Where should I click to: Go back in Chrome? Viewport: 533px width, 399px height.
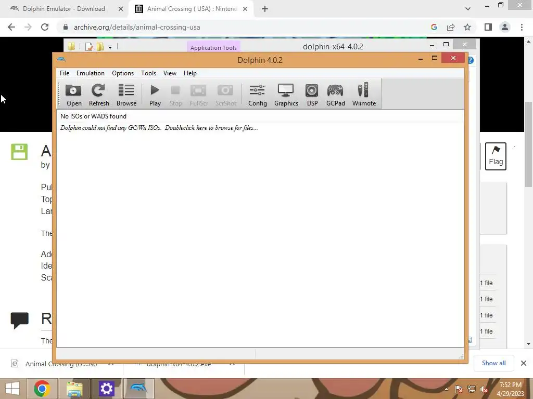[11, 27]
